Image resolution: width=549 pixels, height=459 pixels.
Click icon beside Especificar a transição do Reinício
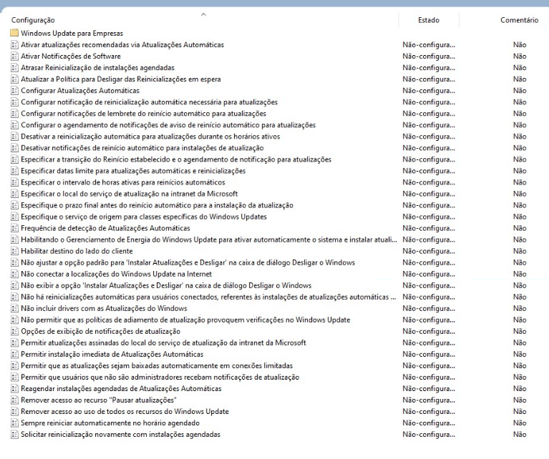[x=14, y=159]
